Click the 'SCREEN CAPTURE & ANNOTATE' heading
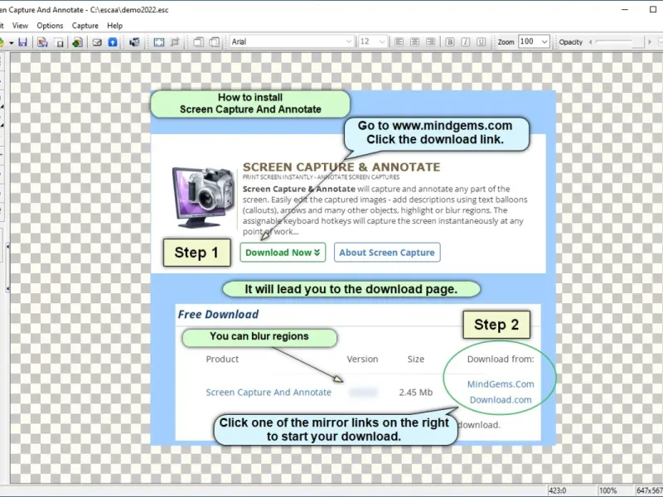663x497 pixels. coord(341,167)
